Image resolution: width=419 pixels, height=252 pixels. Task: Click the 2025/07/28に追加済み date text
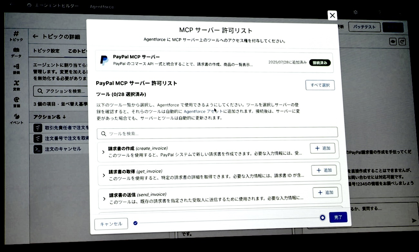pos(287,62)
